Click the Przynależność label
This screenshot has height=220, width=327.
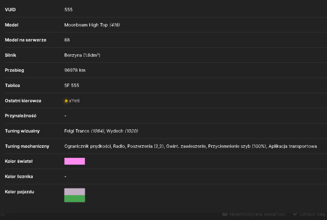point(21,116)
